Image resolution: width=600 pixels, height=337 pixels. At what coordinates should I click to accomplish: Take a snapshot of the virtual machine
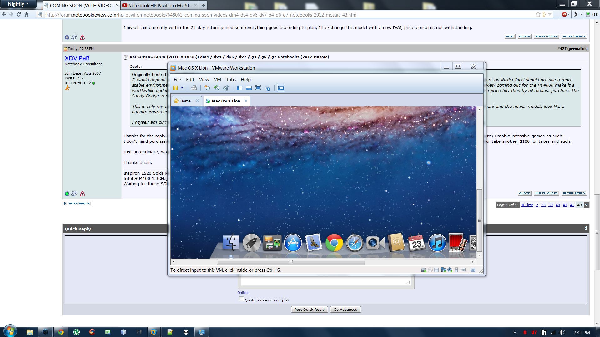tap(207, 88)
